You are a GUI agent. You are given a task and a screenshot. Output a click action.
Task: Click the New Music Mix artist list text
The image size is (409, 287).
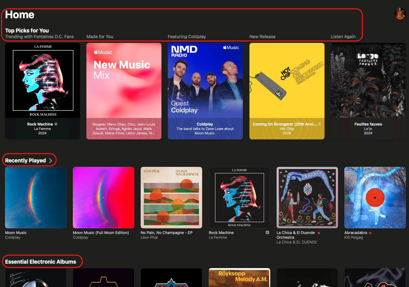pyautogui.click(x=124, y=129)
